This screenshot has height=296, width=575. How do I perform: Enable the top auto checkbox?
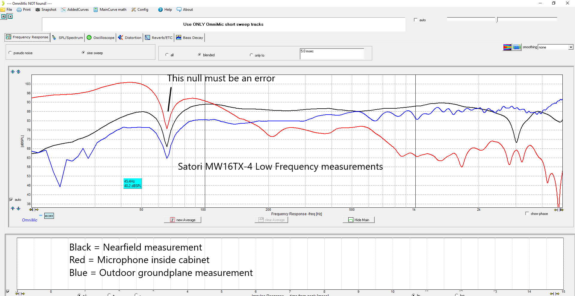[416, 20]
